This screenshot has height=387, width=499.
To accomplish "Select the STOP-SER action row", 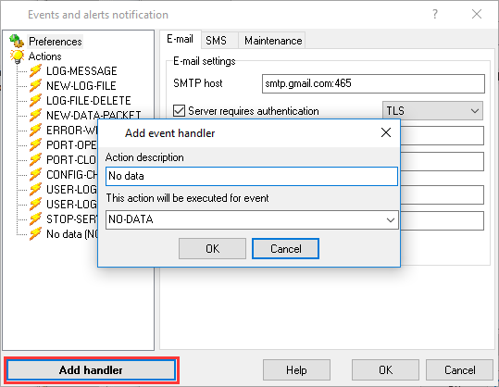I will tap(71, 218).
